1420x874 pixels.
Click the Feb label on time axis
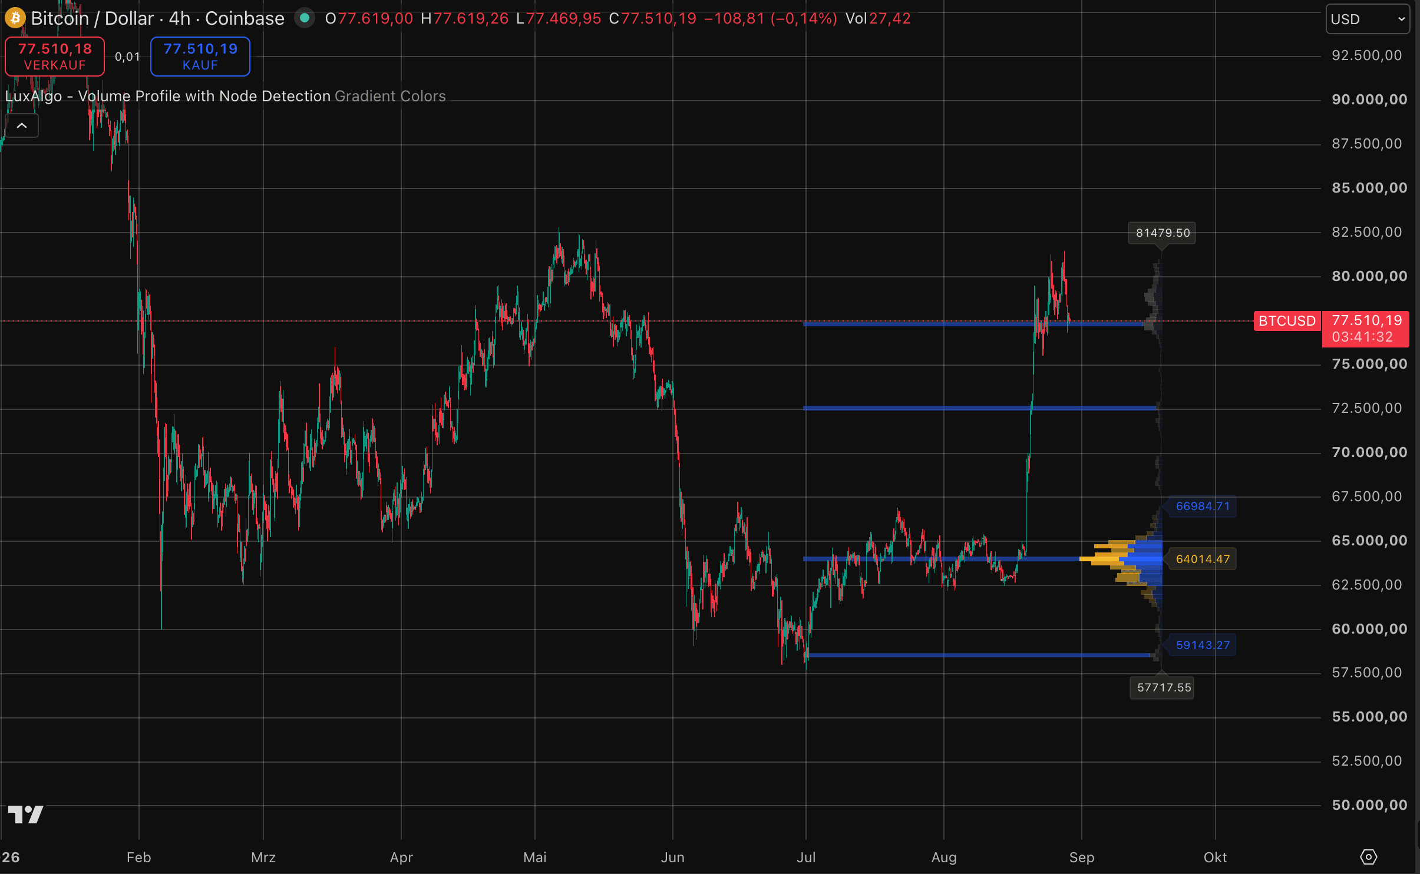[139, 858]
